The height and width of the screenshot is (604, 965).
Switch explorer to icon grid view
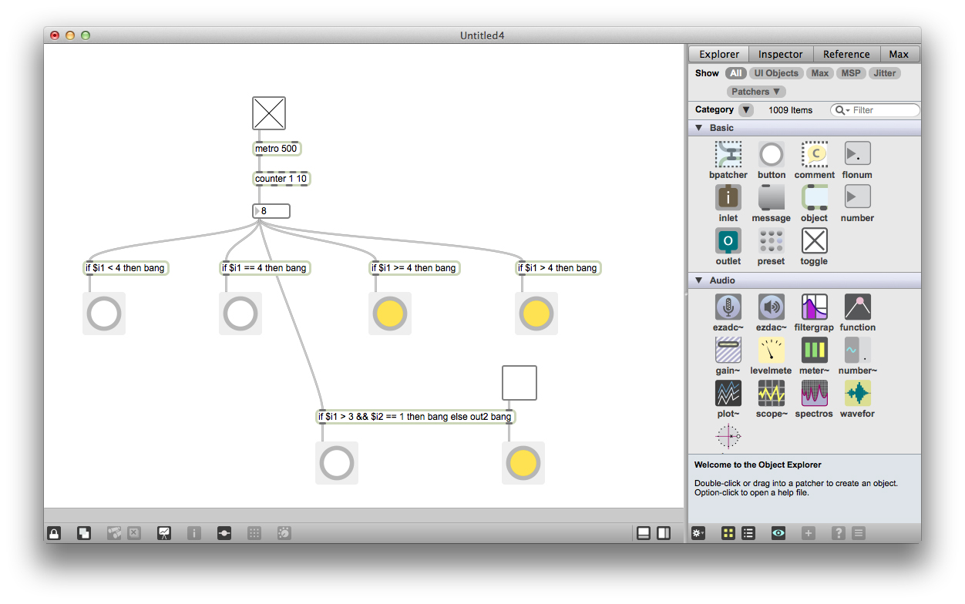point(728,532)
